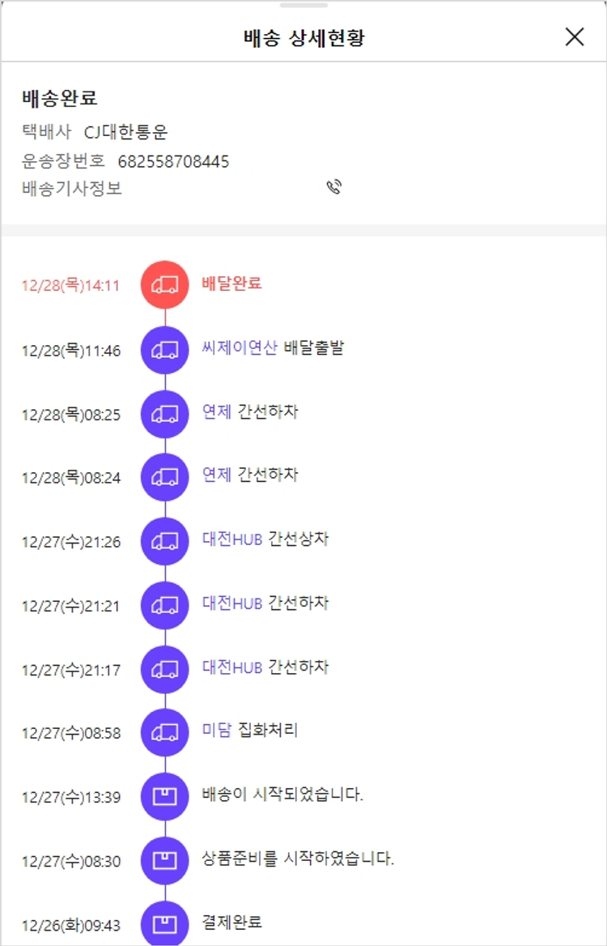Click the 12/26(화)09:43 timestamp

point(71,925)
